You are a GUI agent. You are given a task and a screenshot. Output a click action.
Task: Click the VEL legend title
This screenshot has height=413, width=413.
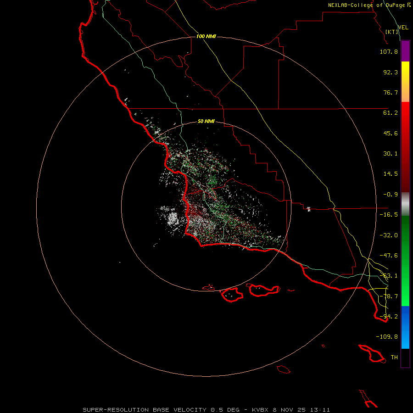tap(403, 28)
